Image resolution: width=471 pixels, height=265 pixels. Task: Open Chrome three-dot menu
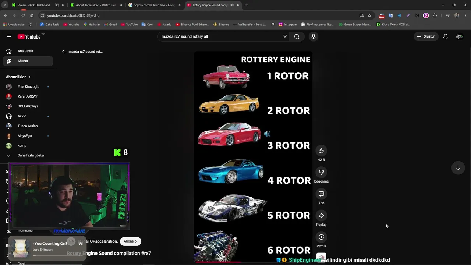pos(465,15)
